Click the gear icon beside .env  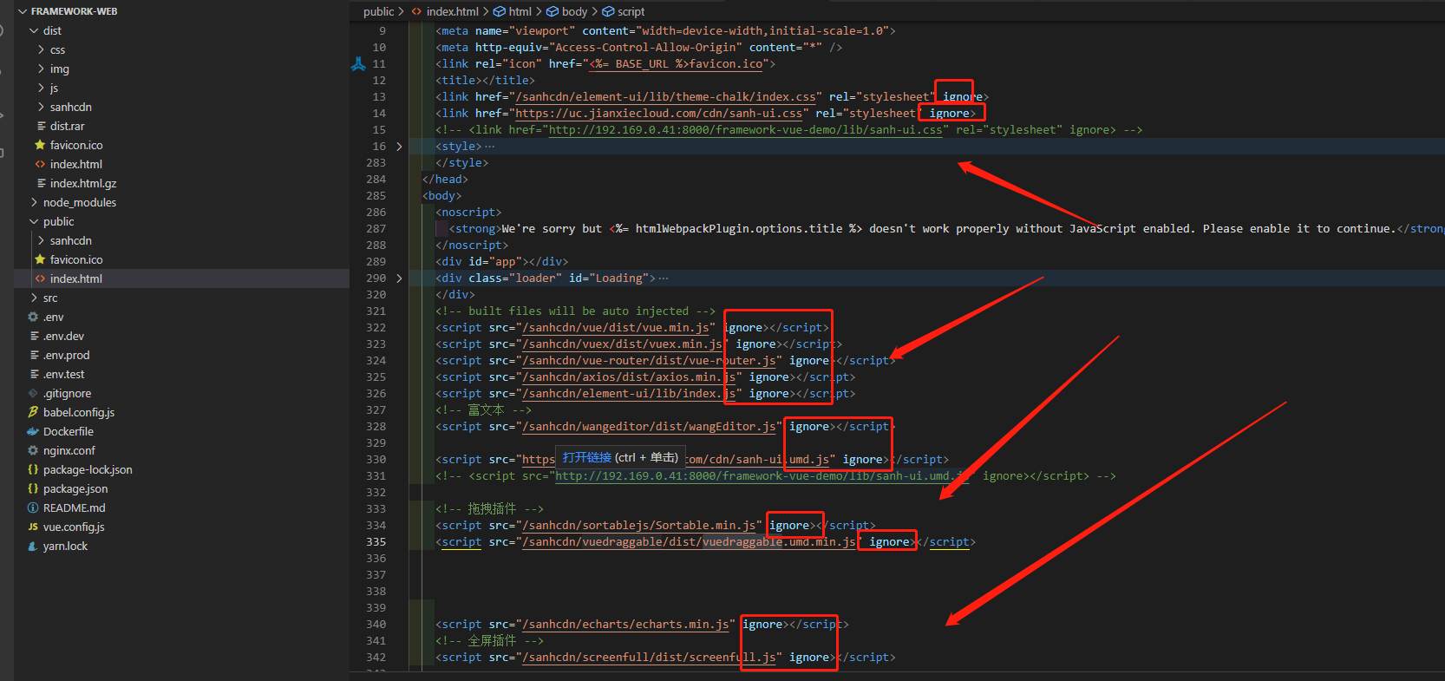(x=33, y=318)
